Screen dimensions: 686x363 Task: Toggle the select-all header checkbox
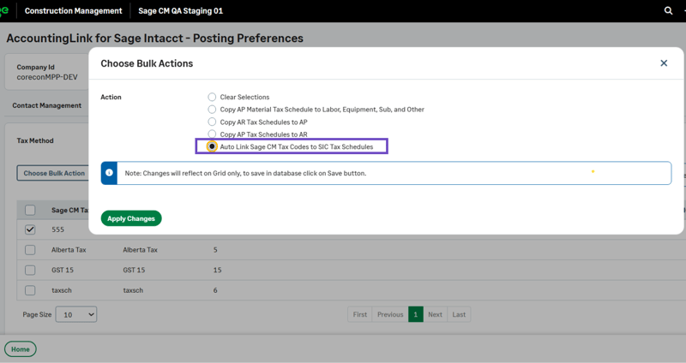point(30,210)
